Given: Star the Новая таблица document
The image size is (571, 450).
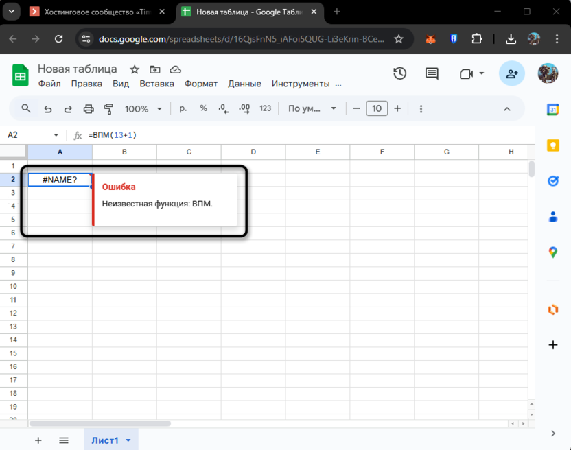Looking at the screenshot, I should (135, 69).
